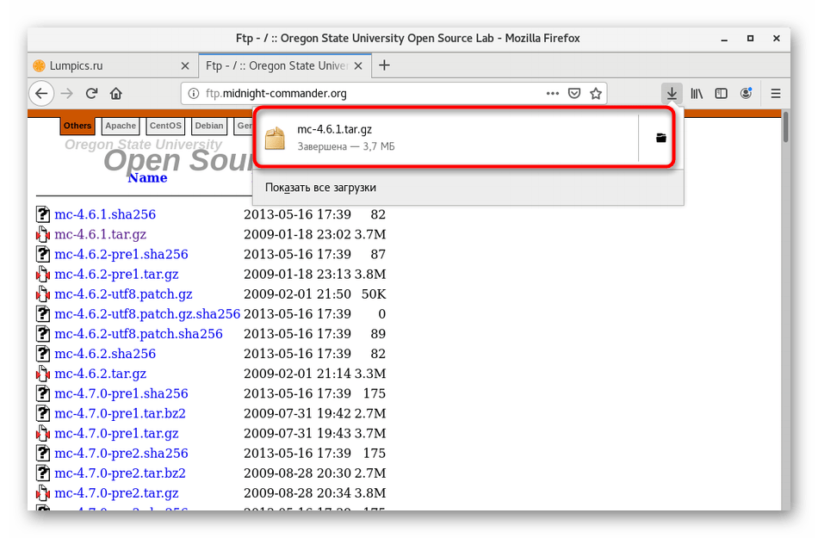Click the Downloads arrow toolbar icon
Screen dimensions: 818x538
(x=672, y=93)
